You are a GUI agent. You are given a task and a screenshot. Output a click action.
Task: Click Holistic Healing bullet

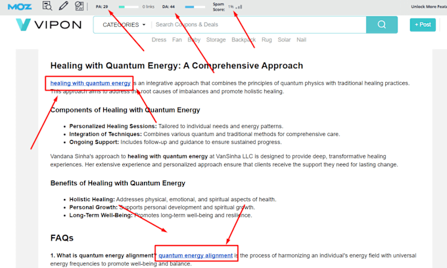[173, 200]
